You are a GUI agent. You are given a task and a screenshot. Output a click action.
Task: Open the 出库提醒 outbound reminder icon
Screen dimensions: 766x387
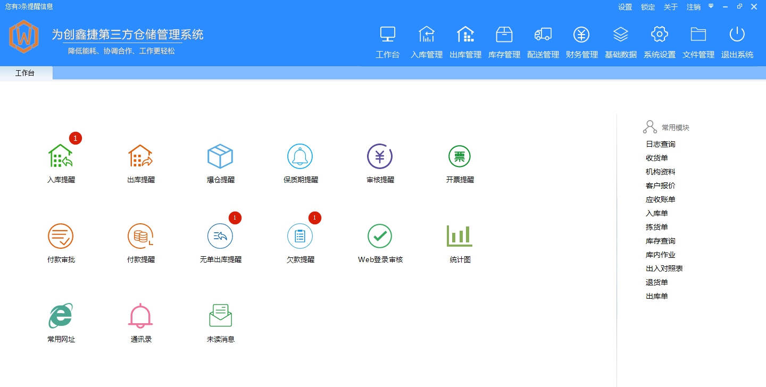click(x=140, y=156)
